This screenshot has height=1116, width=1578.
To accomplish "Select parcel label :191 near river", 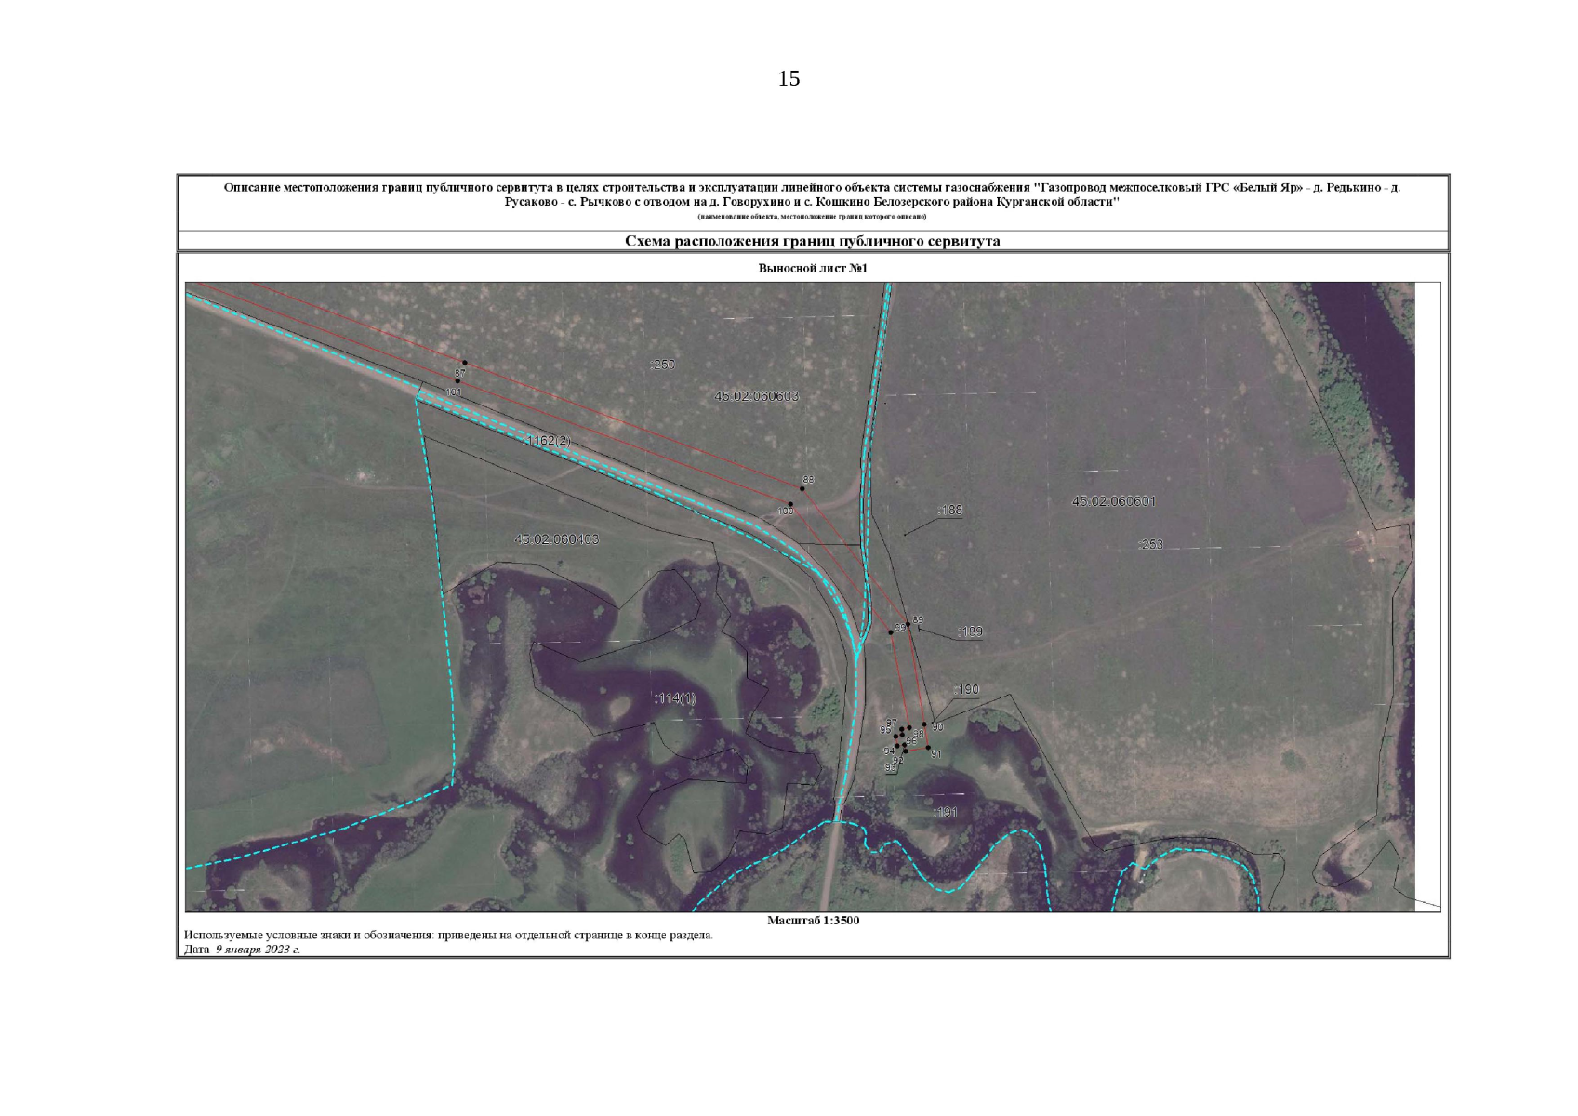I will pos(945,812).
